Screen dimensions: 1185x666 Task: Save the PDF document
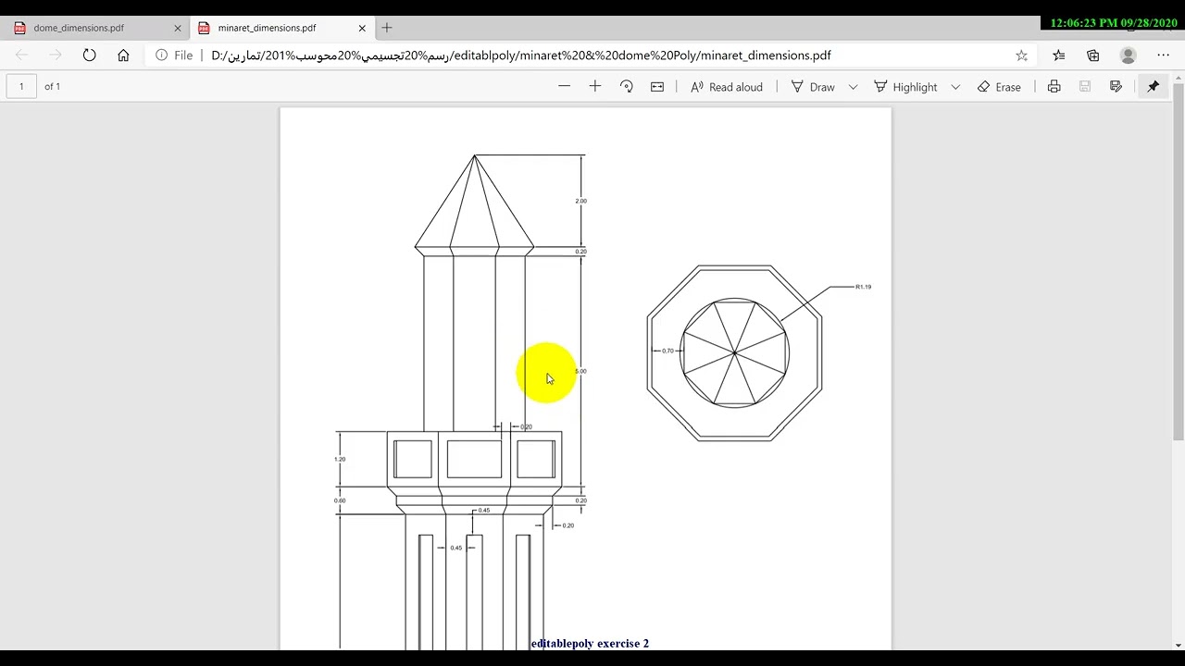tap(1085, 86)
